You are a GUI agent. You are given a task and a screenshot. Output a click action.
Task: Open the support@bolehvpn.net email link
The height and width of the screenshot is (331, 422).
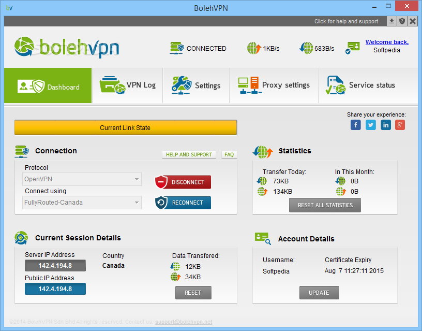(184, 322)
